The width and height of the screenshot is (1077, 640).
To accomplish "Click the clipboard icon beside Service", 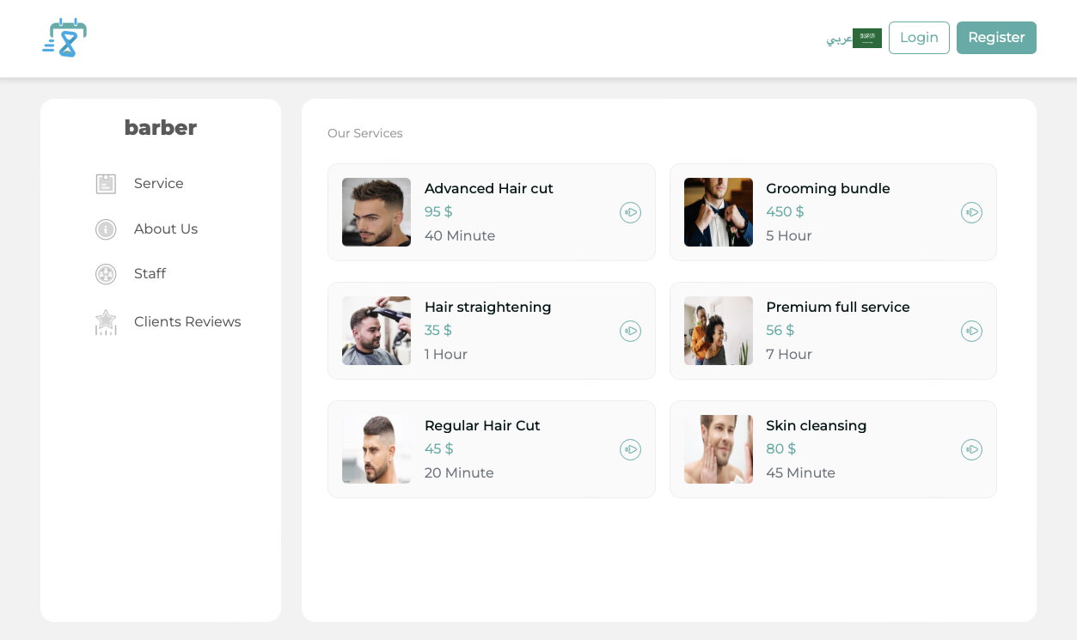I will pyautogui.click(x=105, y=184).
